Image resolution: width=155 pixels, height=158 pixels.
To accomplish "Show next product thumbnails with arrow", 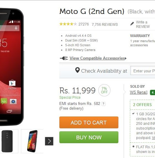I will pos(49,141).
